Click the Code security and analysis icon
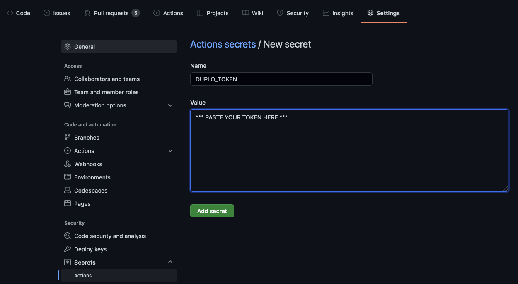 click(68, 236)
